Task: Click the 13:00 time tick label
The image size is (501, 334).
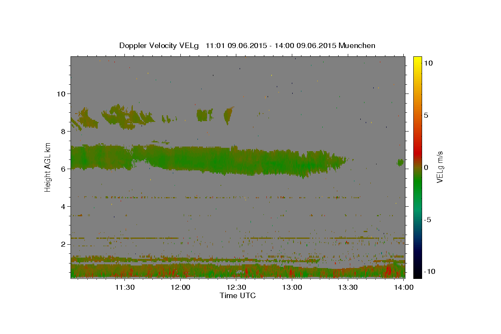Action: [x=292, y=287]
